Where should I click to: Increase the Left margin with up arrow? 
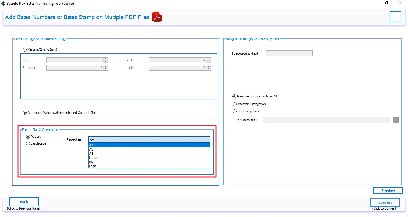tap(208, 66)
